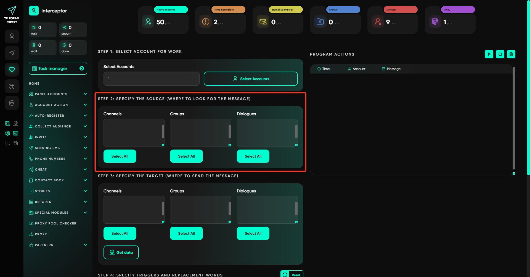Click the Select Accounts input field
Screen dimensions: 530x277
(151, 79)
